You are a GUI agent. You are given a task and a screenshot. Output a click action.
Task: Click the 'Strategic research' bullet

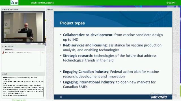[108, 58]
